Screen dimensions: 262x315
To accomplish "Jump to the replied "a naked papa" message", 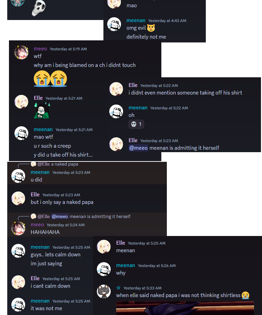I will pyautogui.click(x=64, y=164).
